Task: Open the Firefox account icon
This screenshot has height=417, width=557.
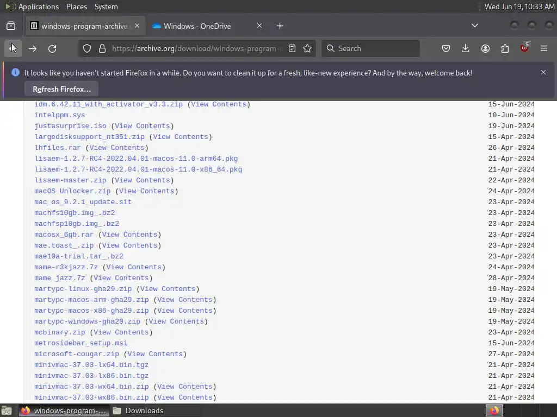Action: tap(485, 48)
